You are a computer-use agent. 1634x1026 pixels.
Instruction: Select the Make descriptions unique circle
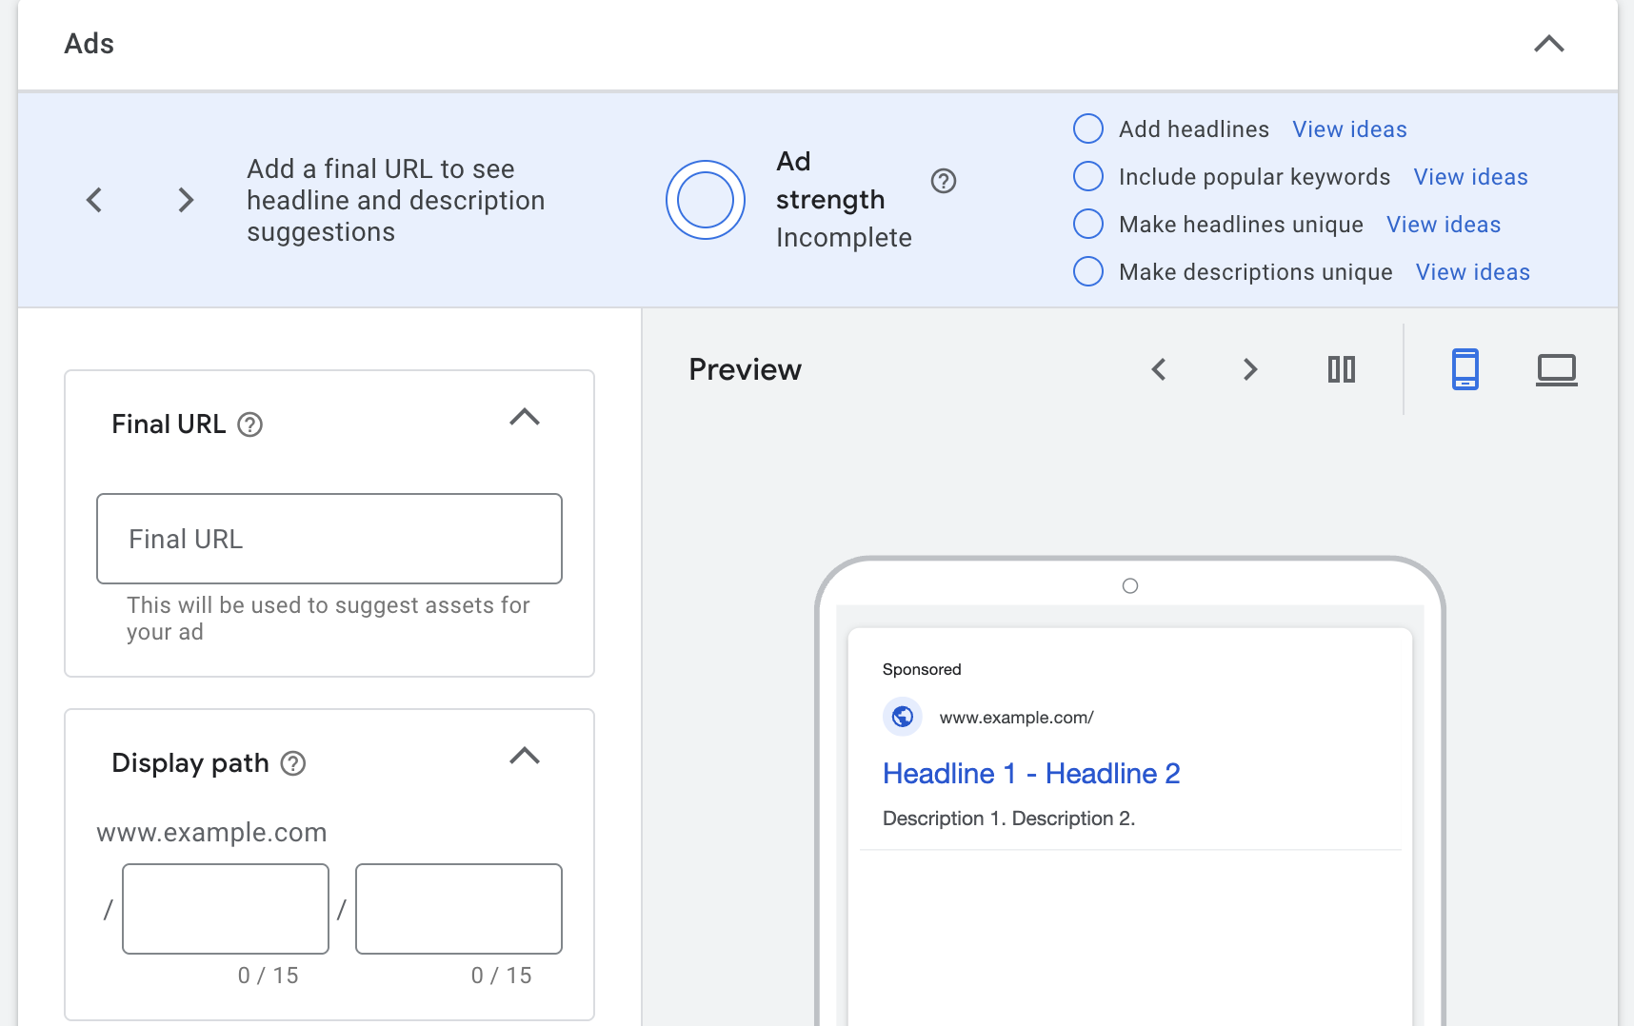[x=1087, y=271]
